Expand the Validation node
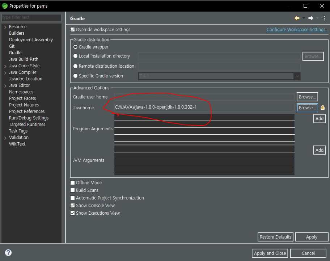Viewport: 330px width, 261px height. (x=5, y=138)
